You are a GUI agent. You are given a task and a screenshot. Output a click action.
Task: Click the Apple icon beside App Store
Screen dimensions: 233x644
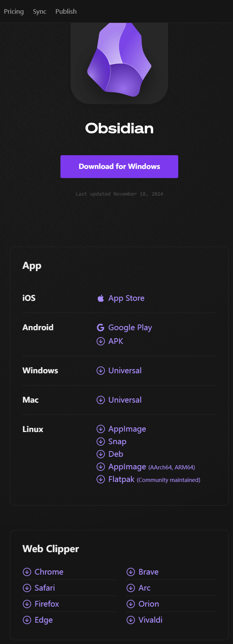(101, 298)
